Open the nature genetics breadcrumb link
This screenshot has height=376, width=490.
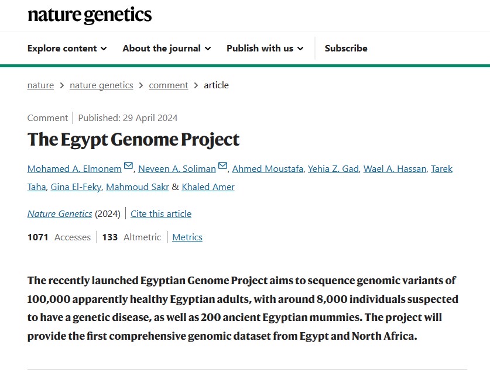point(101,85)
